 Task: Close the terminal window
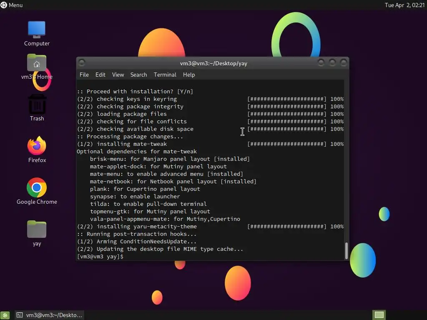pyautogui.click(x=344, y=63)
